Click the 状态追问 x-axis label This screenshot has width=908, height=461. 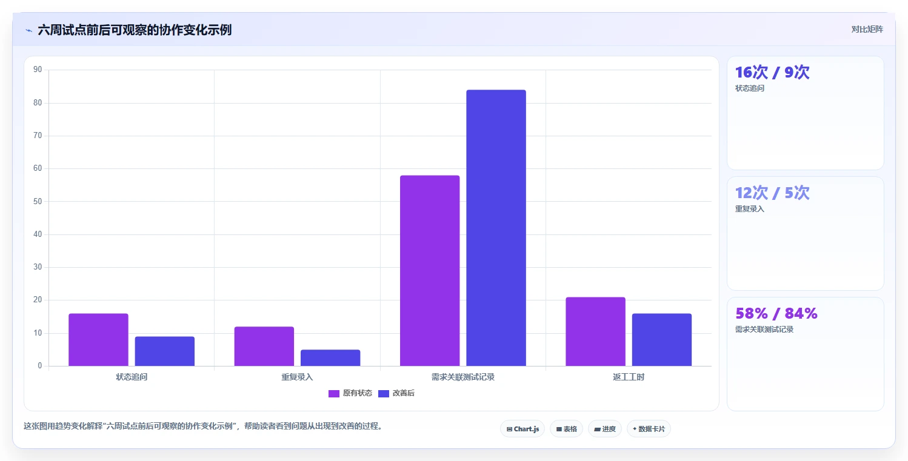(x=132, y=377)
